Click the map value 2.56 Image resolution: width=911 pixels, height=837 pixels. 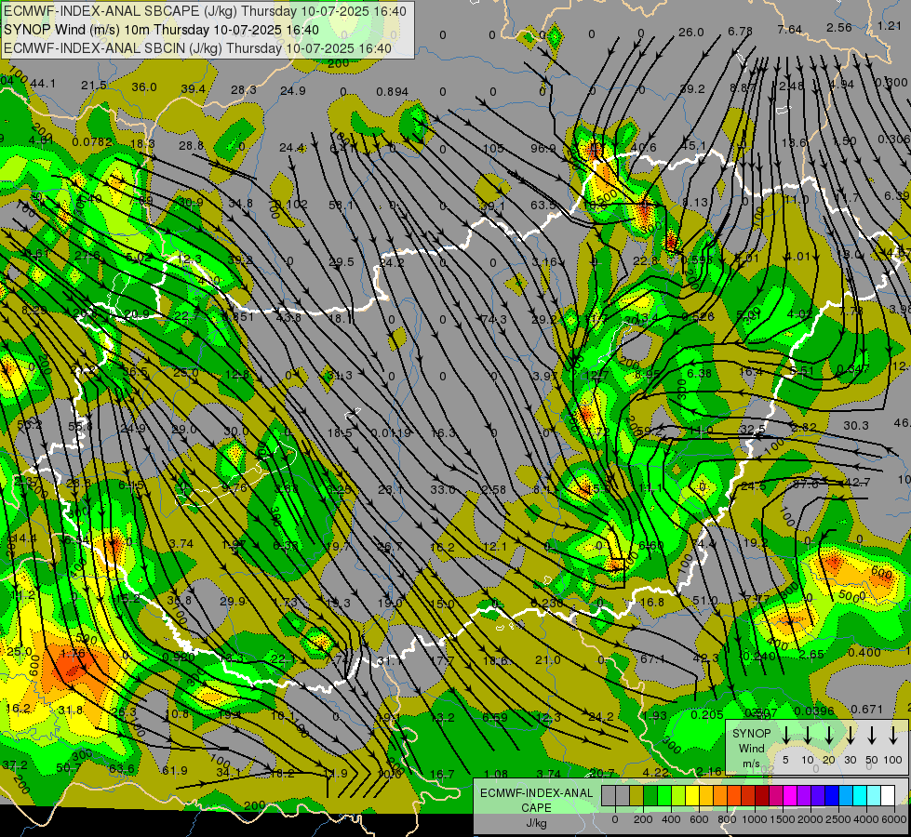(x=839, y=27)
